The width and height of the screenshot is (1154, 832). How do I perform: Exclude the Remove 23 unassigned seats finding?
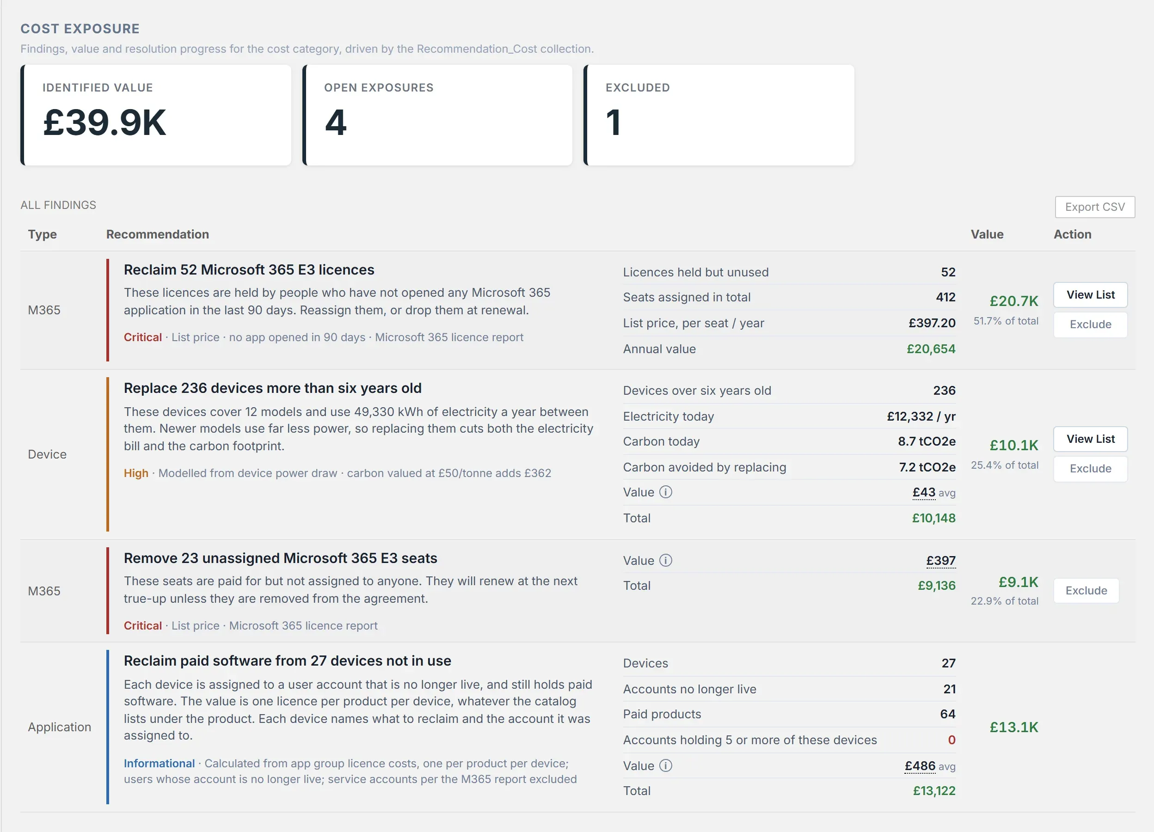[x=1086, y=590]
